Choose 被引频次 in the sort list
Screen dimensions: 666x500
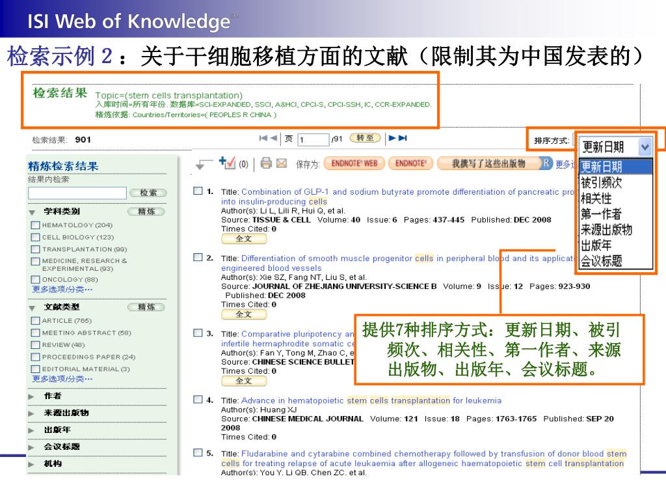pyautogui.click(x=615, y=182)
